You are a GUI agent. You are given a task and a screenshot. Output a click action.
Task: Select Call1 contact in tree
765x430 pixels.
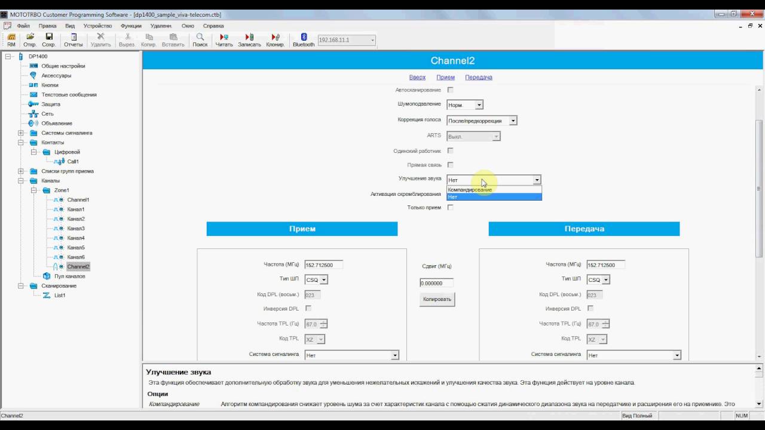coord(73,161)
